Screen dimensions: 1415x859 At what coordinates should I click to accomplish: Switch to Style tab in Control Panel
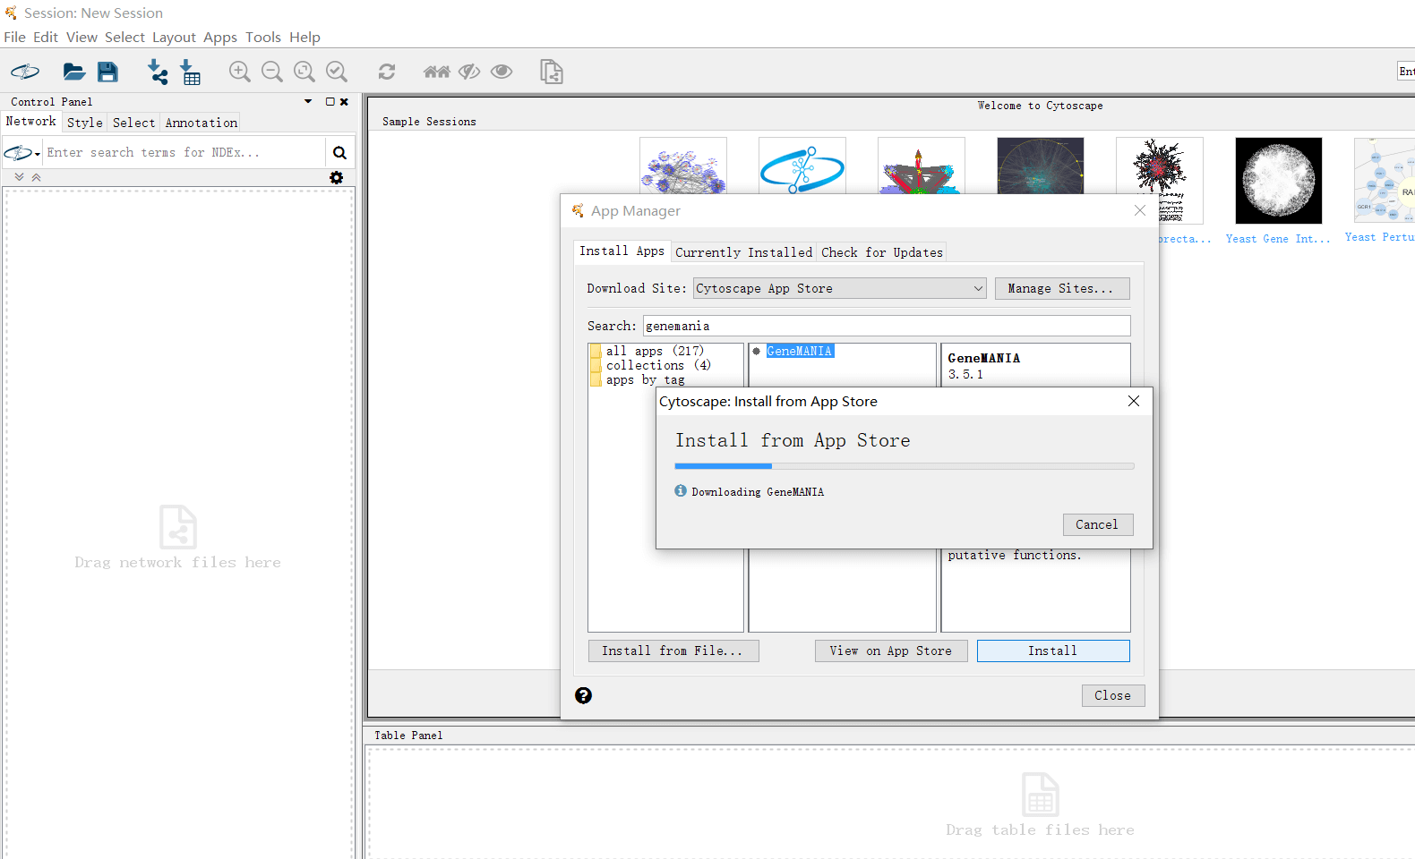(85, 123)
